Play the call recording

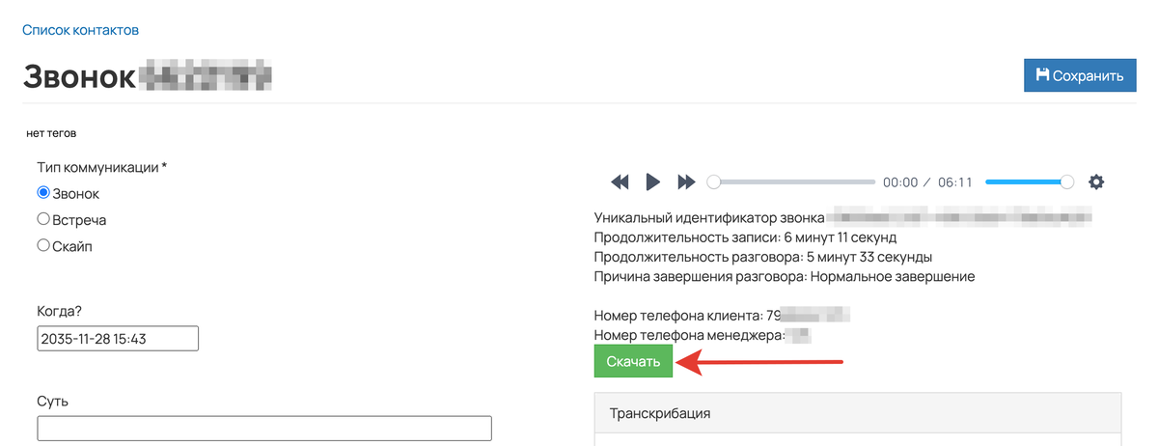653,181
